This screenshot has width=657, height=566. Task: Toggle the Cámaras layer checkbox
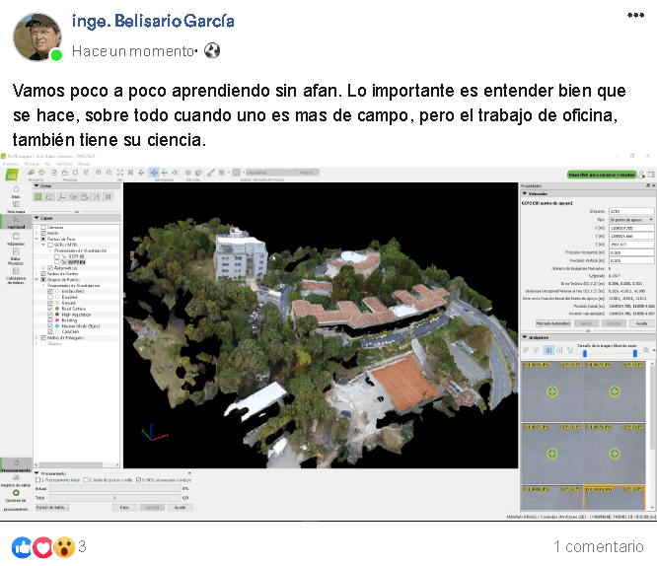click(43, 227)
